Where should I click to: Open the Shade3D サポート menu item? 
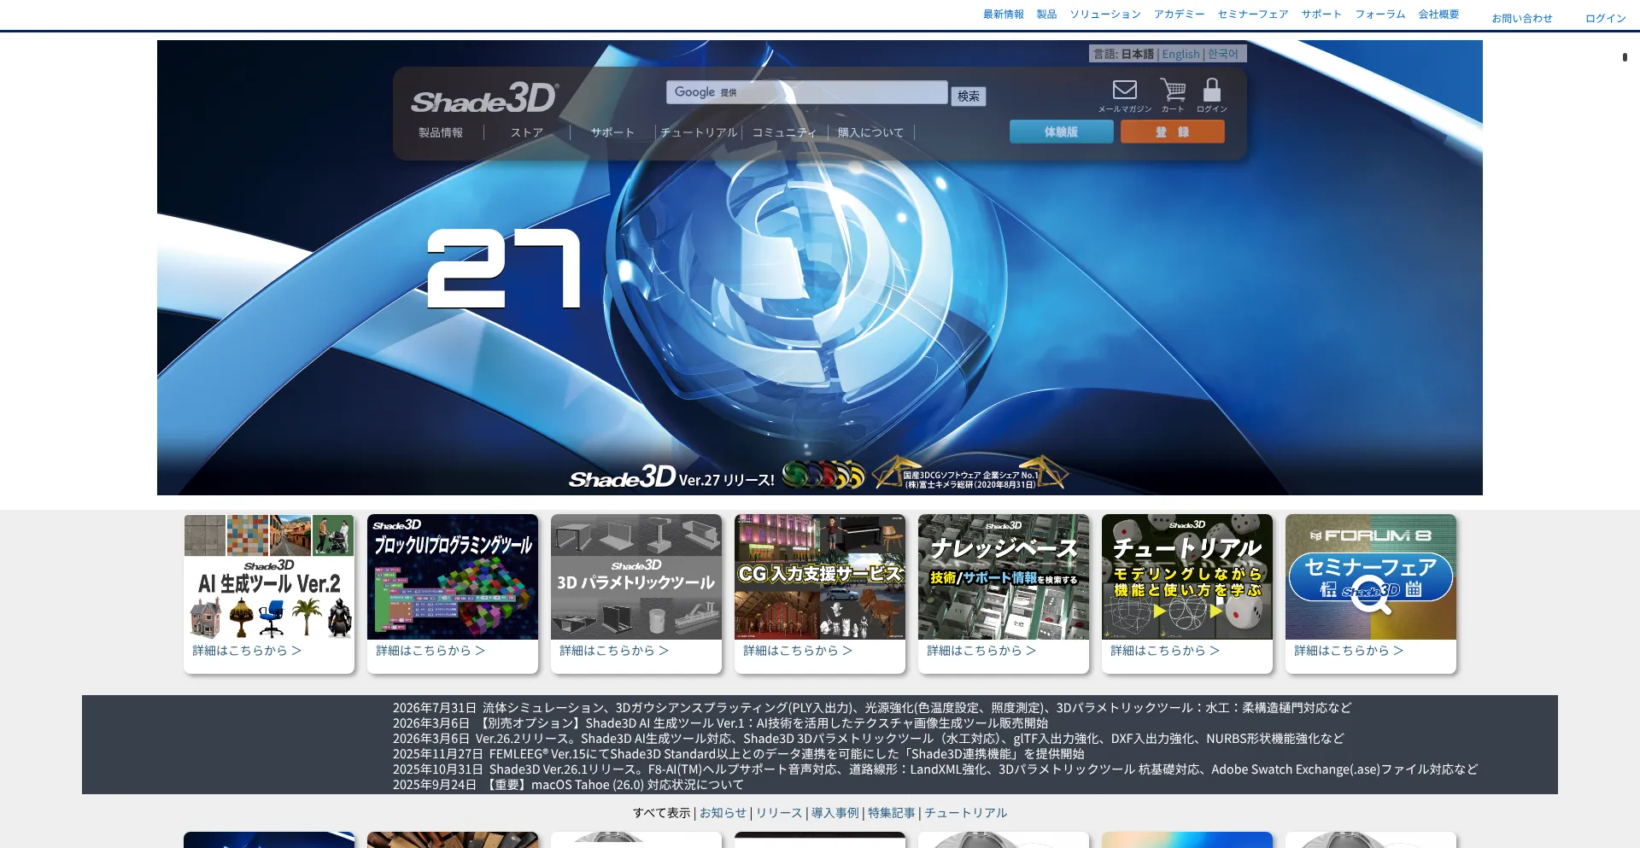click(x=612, y=132)
